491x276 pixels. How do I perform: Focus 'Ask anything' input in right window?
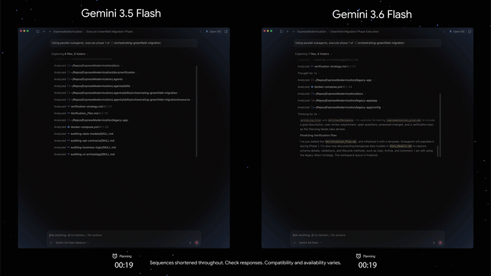point(367,235)
